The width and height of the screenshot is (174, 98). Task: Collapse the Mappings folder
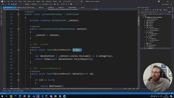point(145,32)
